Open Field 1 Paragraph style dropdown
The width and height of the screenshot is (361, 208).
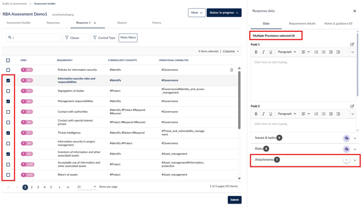pos(287,52)
